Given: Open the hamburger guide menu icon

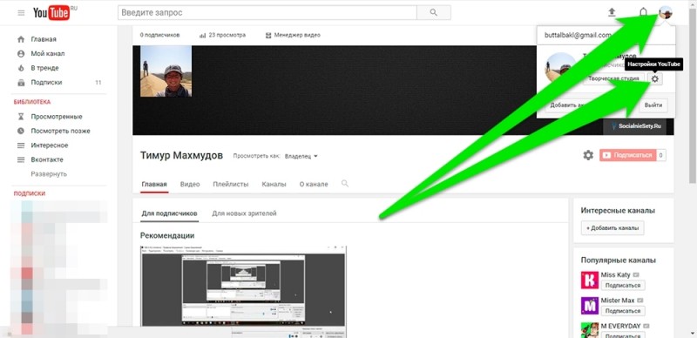Looking at the screenshot, I should click(21, 13).
